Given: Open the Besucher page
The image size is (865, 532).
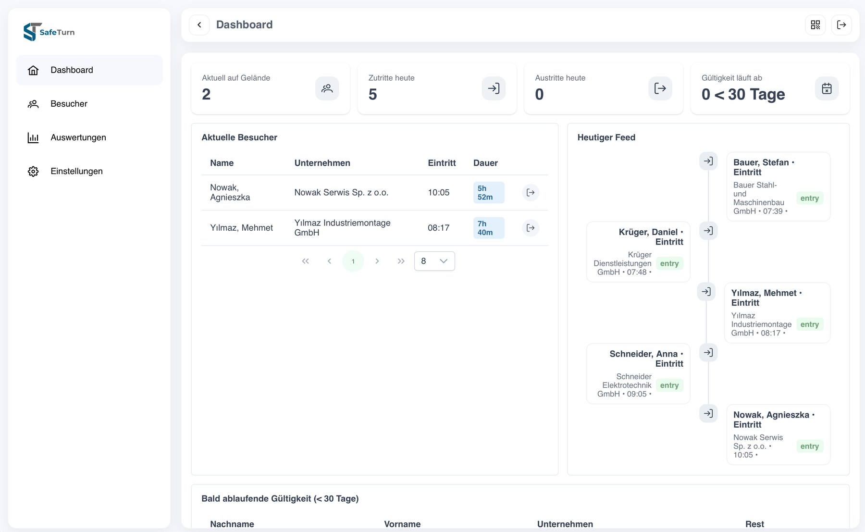Looking at the screenshot, I should (89, 104).
